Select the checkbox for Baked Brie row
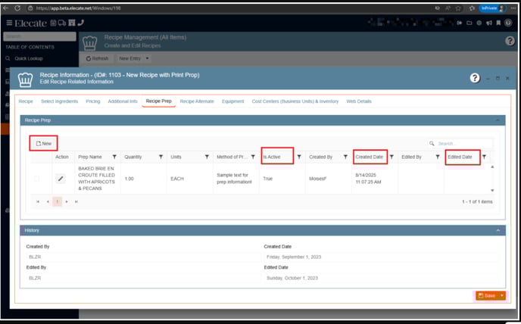The width and height of the screenshot is (521, 324). coord(37,179)
